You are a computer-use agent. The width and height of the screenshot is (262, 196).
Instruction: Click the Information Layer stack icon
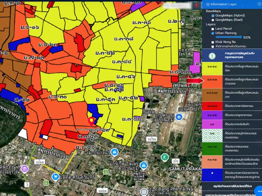208,4
